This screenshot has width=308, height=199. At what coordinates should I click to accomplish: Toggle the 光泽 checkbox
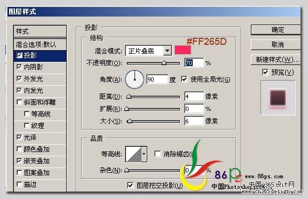(x=19, y=137)
